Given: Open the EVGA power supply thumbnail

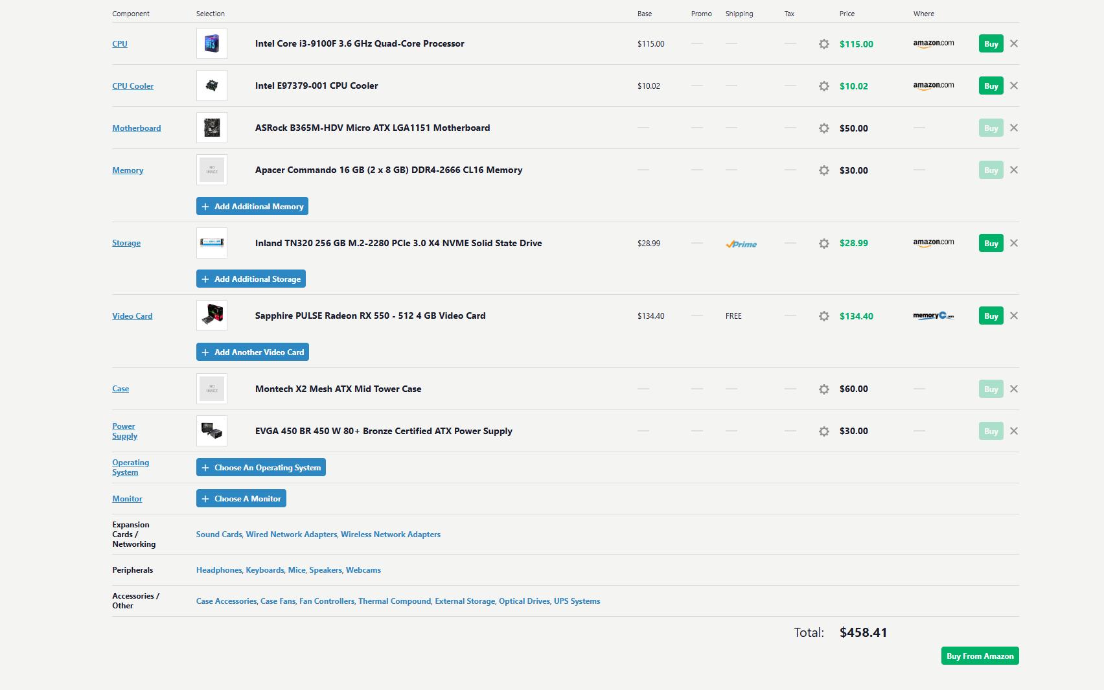Looking at the screenshot, I should pos(212,431).
